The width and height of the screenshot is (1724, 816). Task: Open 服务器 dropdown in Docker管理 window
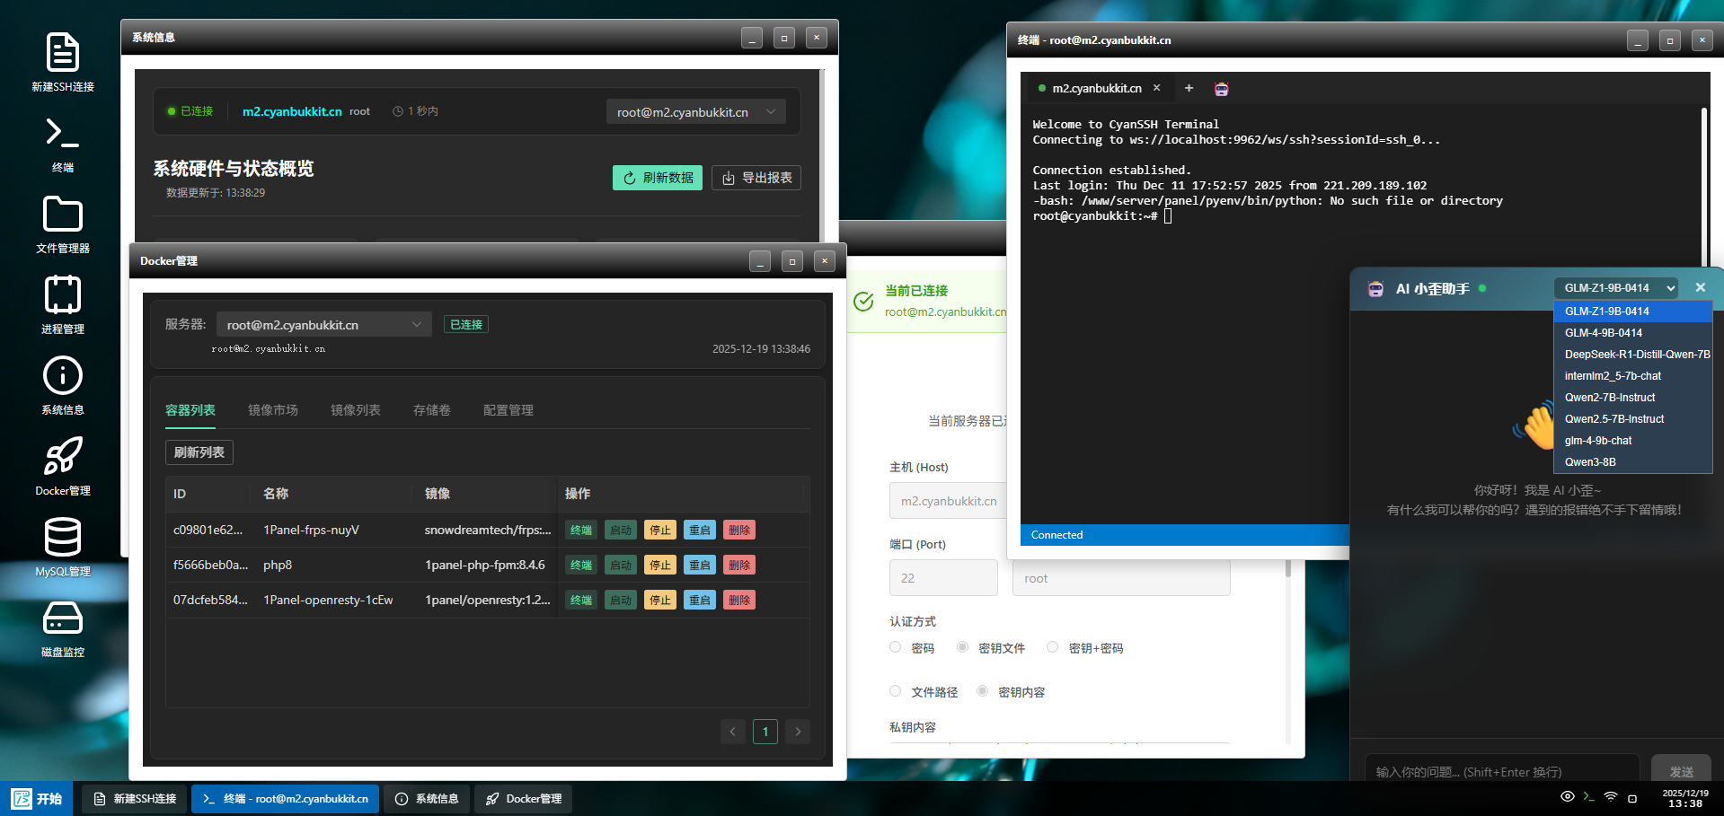click(x=324, y=325)
